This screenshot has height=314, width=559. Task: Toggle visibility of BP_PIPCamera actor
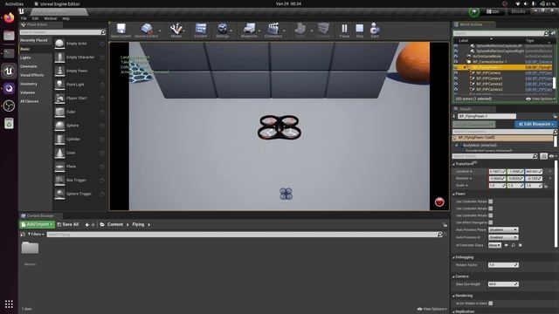pyautogui.click(x=456, y=72)
